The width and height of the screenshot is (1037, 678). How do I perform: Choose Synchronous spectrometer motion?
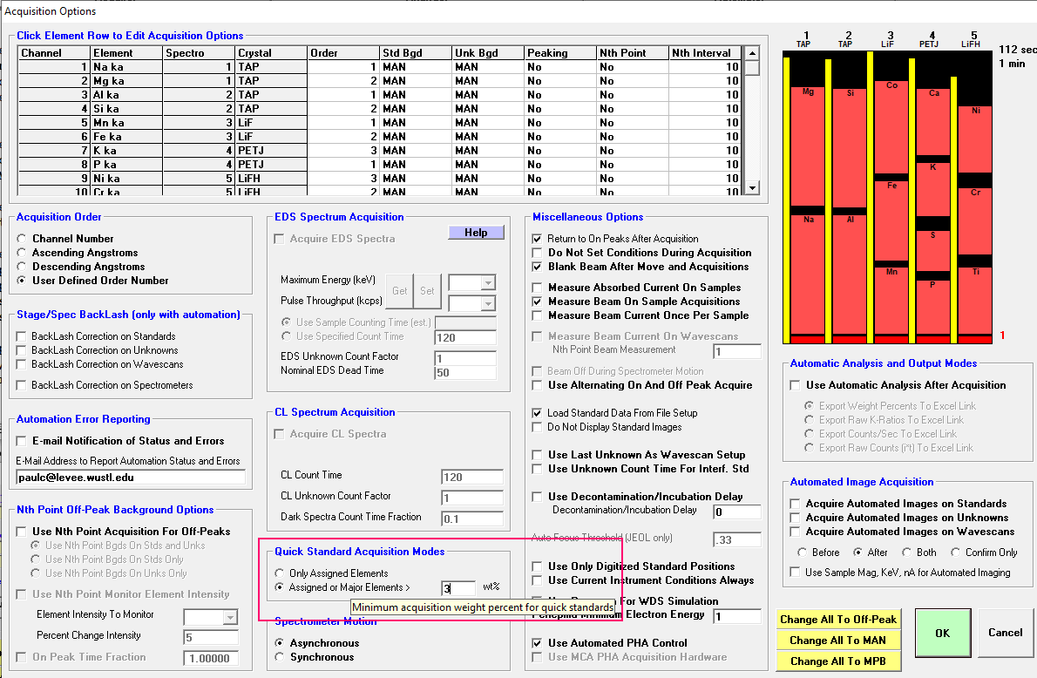pyautogui.click(x=280, y=657)
